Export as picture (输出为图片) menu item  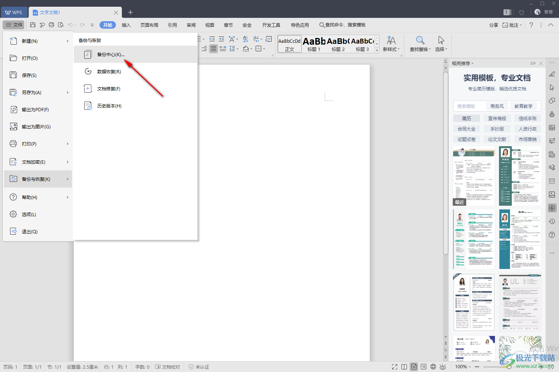click(38, 126)
